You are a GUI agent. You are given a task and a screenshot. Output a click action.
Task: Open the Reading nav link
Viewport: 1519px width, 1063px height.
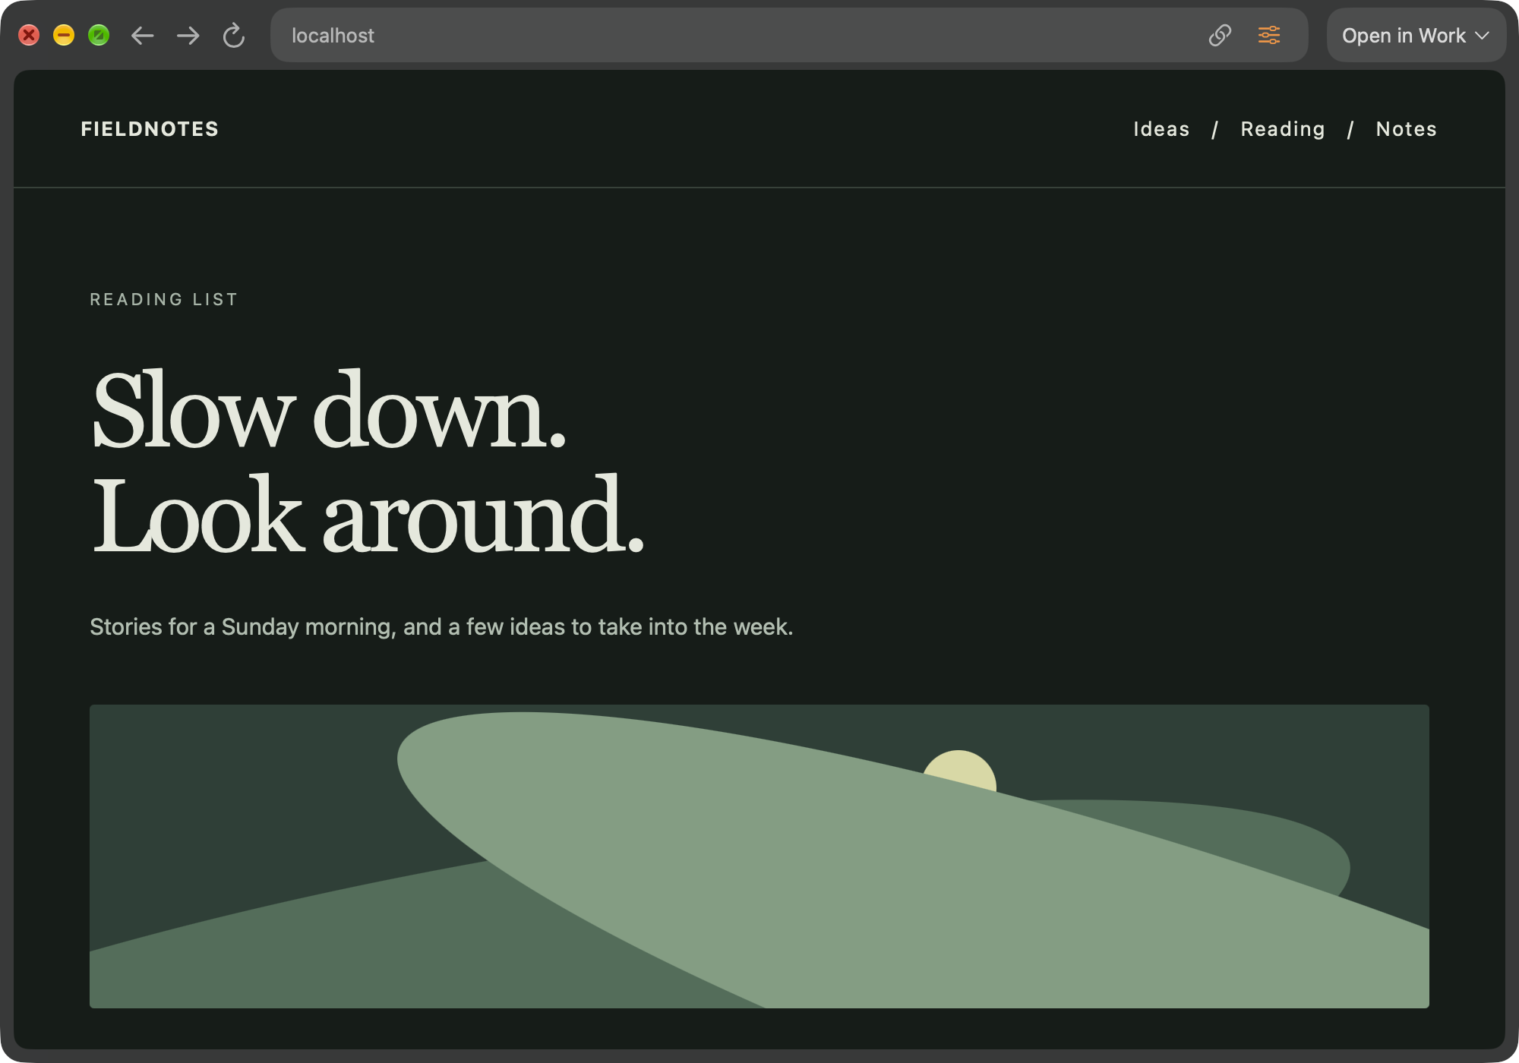click(1283, 130)
